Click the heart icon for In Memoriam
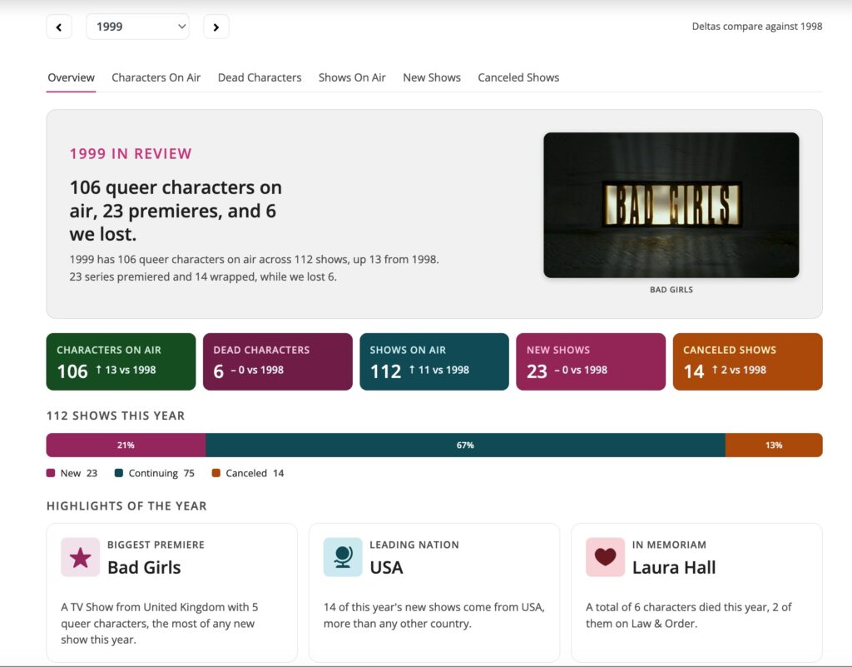Screen dimensions: 852x667 pos(606,557)
